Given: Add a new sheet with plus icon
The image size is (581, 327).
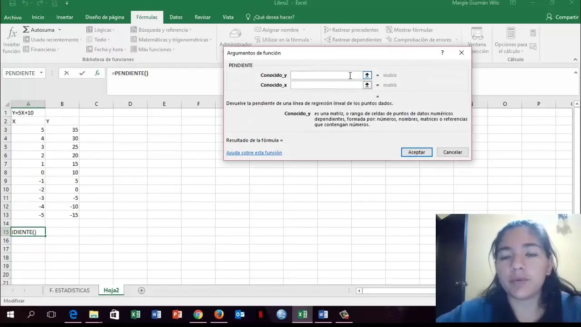Looking at the screenshot, I should click(142, 291).
